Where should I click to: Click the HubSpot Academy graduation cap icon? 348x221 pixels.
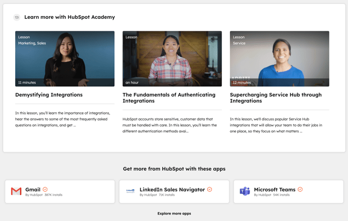17,17
